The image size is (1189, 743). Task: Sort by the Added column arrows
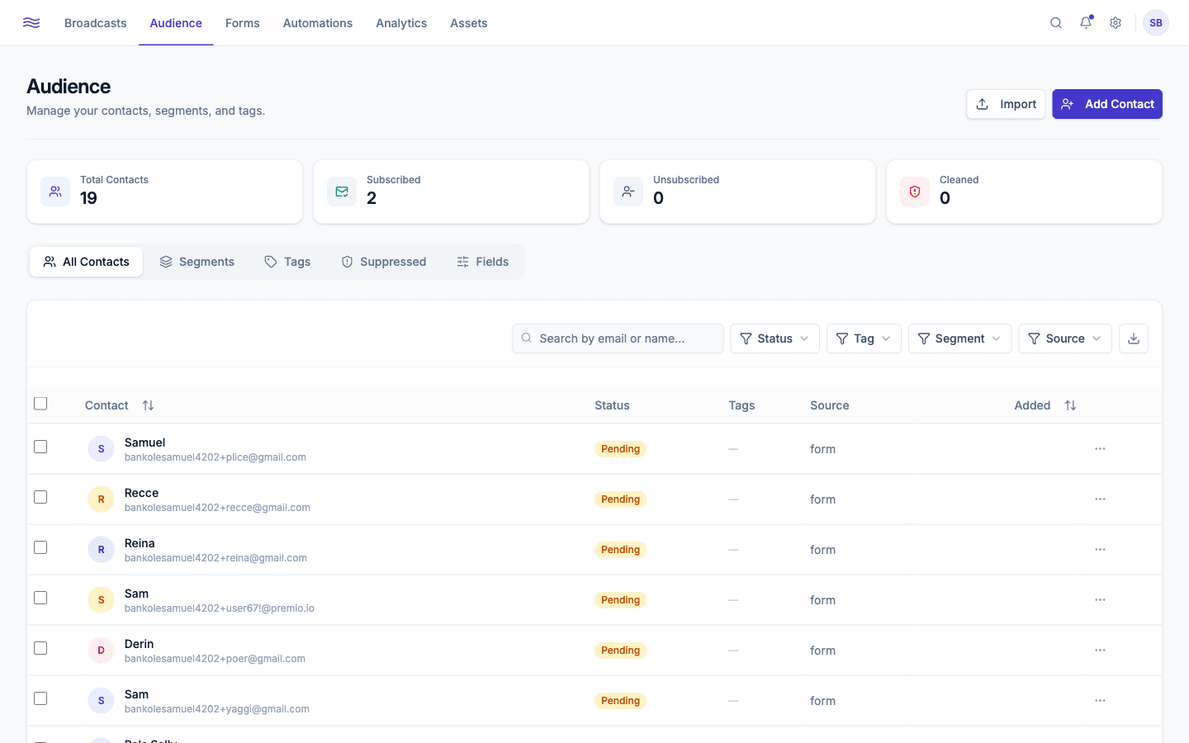point(1070,405)
